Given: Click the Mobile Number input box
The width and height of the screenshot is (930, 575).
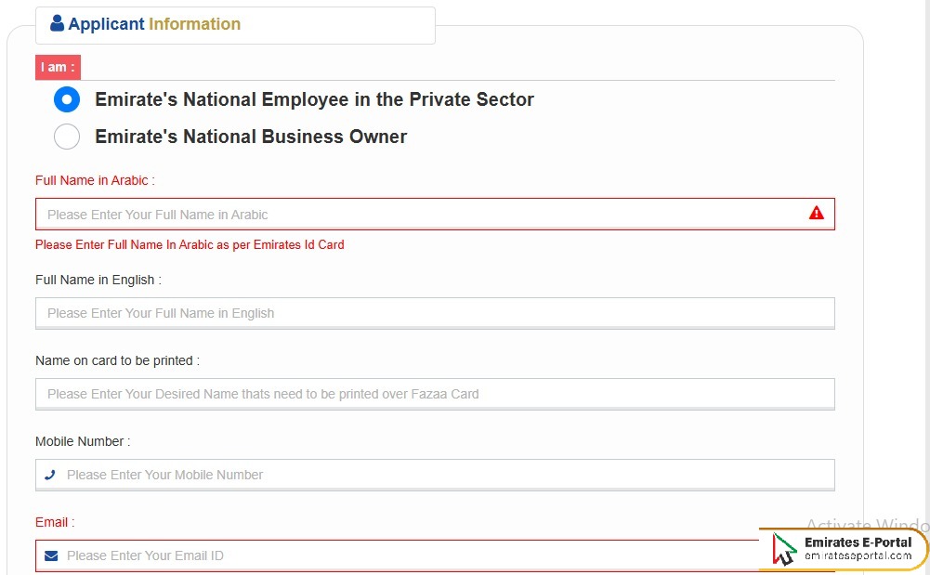Looking at the screenshot, I should pos(372,475).
